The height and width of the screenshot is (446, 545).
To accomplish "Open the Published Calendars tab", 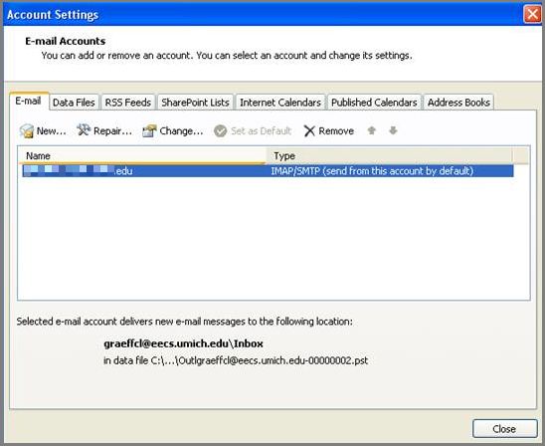I will 374,103.
